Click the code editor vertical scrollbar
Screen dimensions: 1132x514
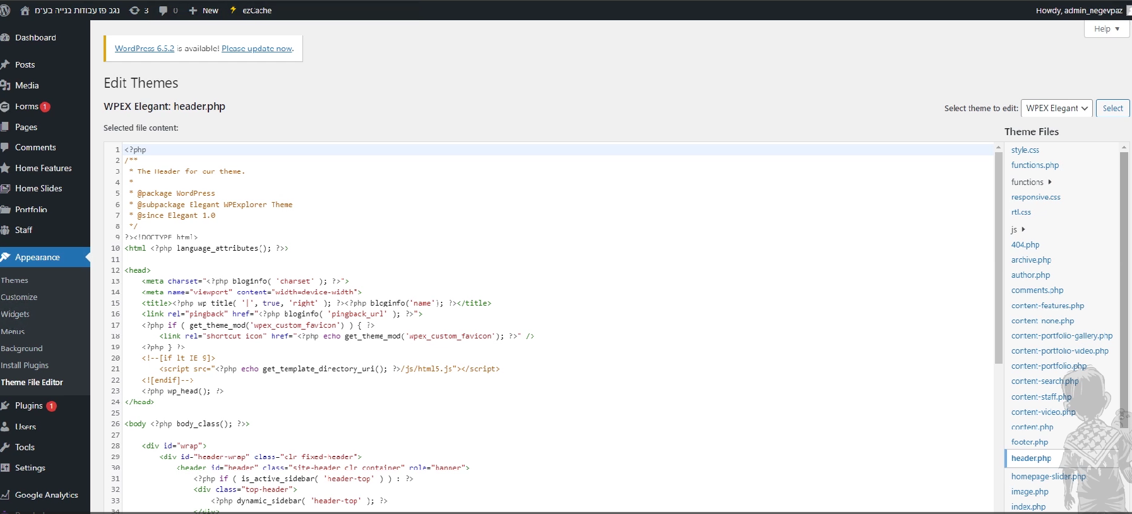coord(998,253)
